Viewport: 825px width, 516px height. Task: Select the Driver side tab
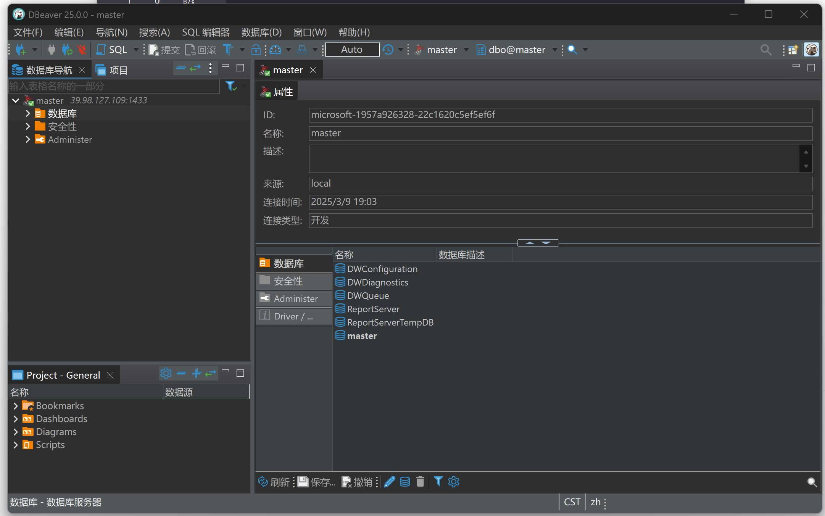[x=294, y=316]
